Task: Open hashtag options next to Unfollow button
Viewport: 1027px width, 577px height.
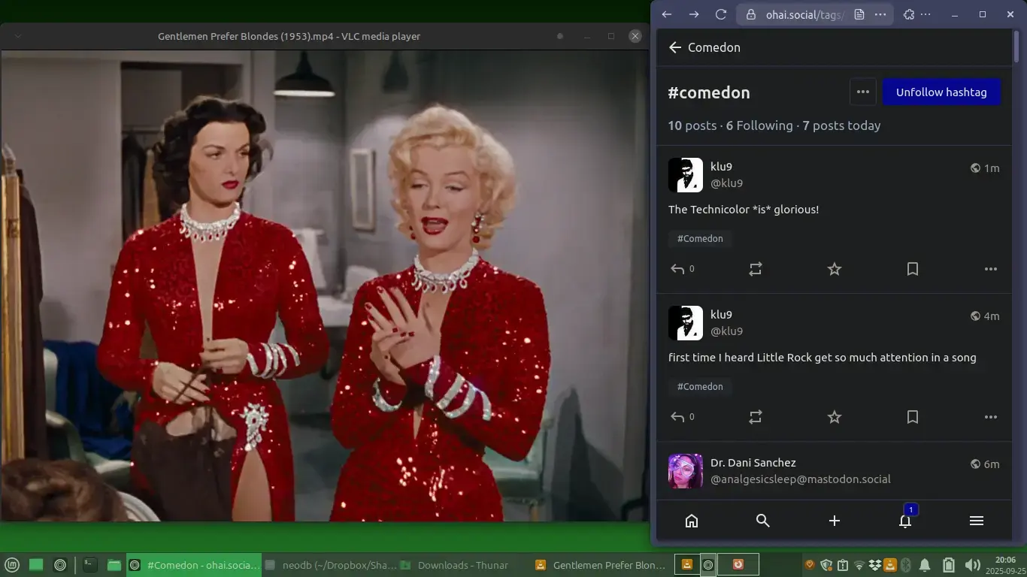Action: pos(862,92)
